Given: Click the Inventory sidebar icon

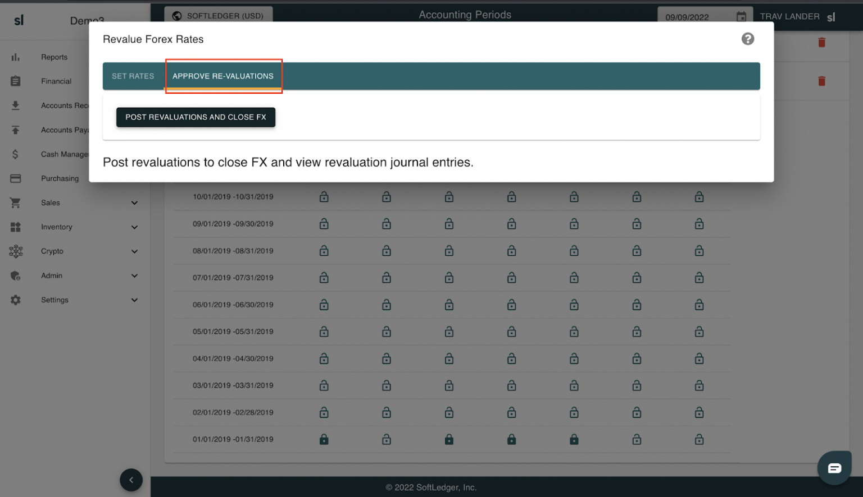Looking at the screenshot, I should (x=16, y=227).
